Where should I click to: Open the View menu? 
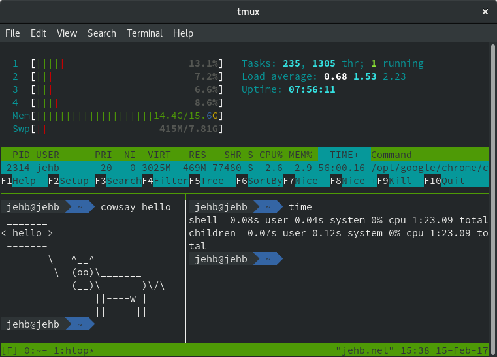pos(67,33)
